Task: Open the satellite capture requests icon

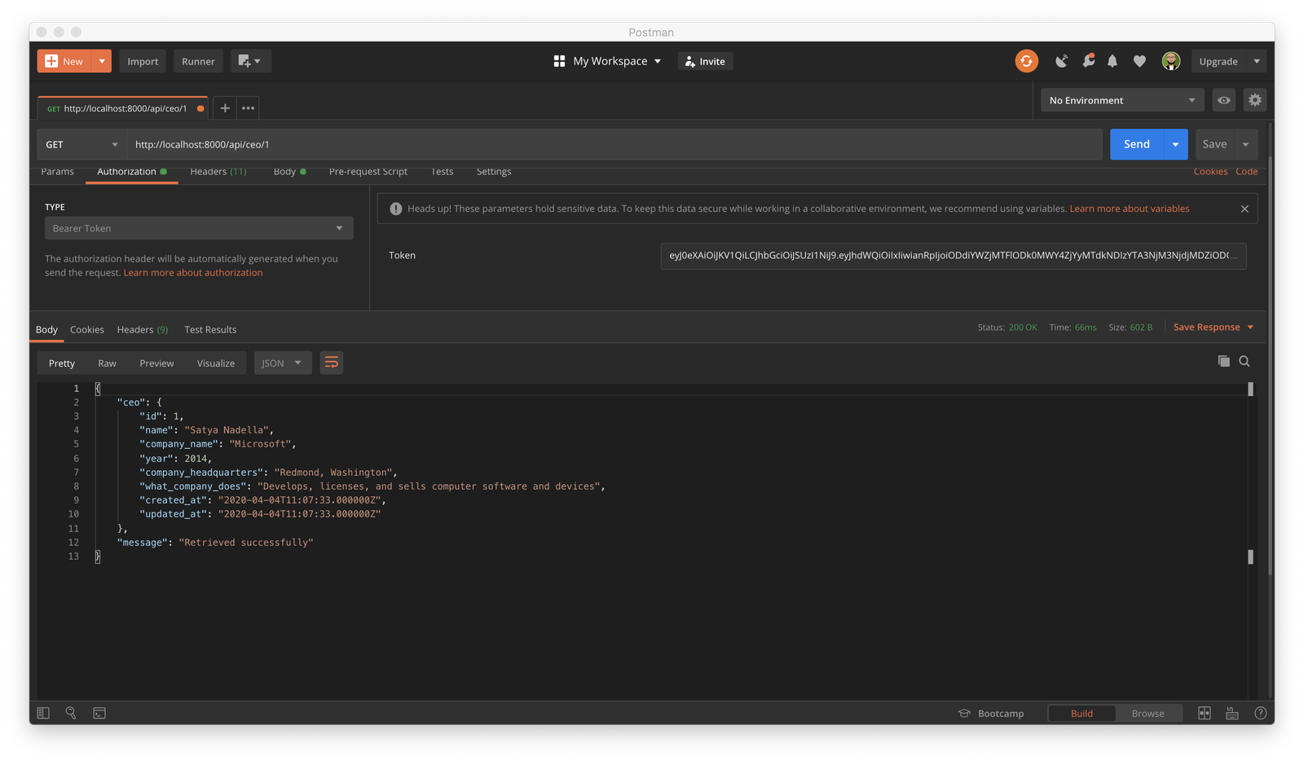Action: tap(1061, 61)
